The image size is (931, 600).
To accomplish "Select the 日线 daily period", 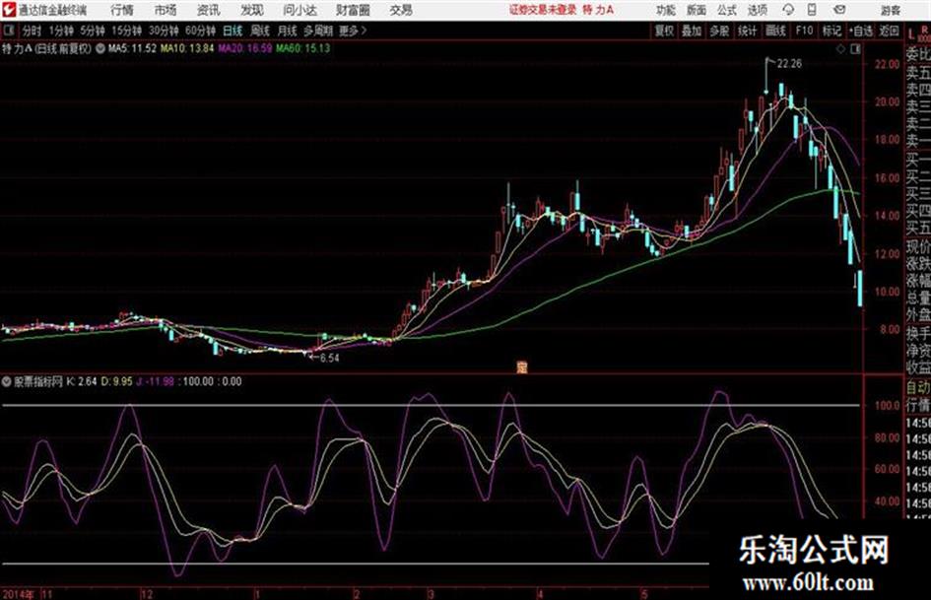I will pos(233,31).
